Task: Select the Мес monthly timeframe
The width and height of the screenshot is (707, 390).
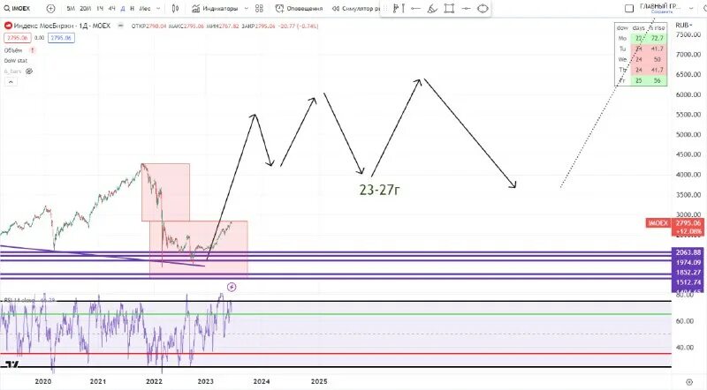Action: tap(145, 9)
